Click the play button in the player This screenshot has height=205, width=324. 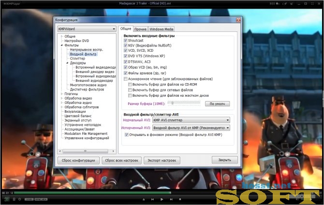coord(162,199)
